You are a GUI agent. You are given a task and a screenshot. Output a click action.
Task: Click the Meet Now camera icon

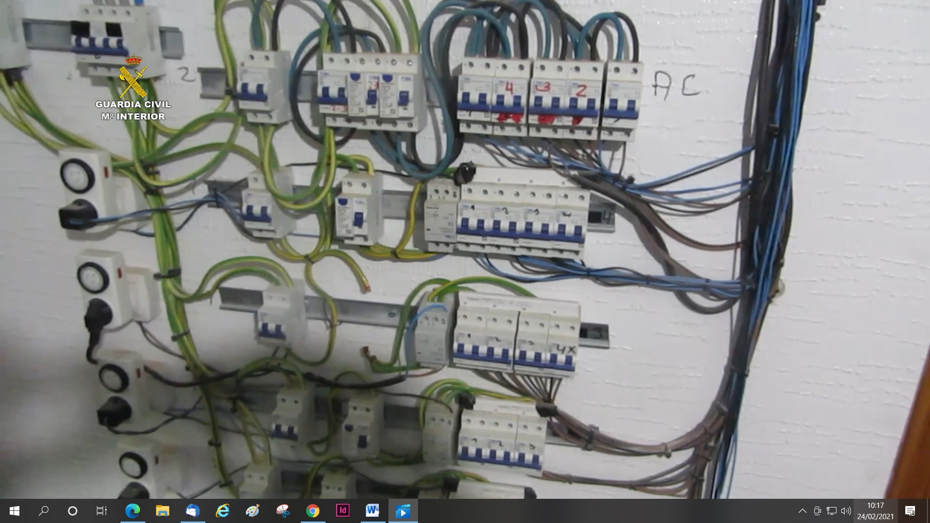point(817,511)
